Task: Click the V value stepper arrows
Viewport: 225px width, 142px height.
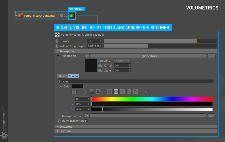Action: pos(89,109)
